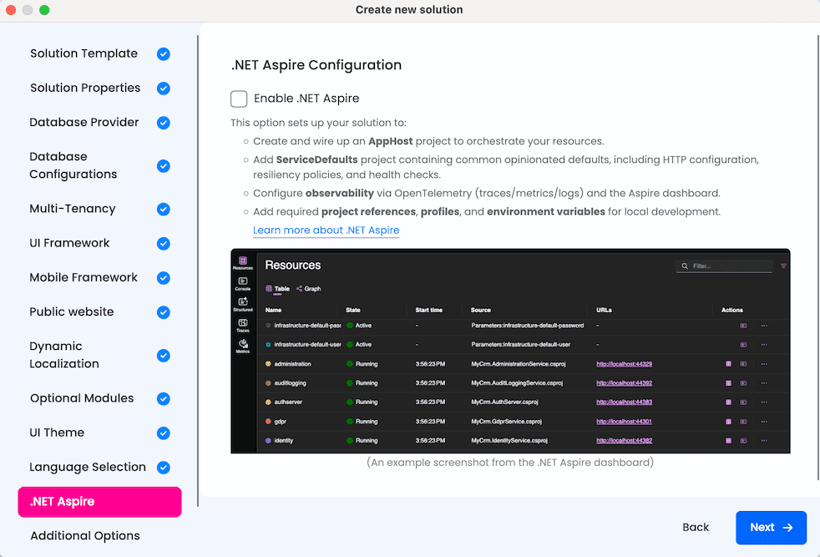
Task: Open Structured logs in the dashboard sidebar
Action: pos(243,301)
